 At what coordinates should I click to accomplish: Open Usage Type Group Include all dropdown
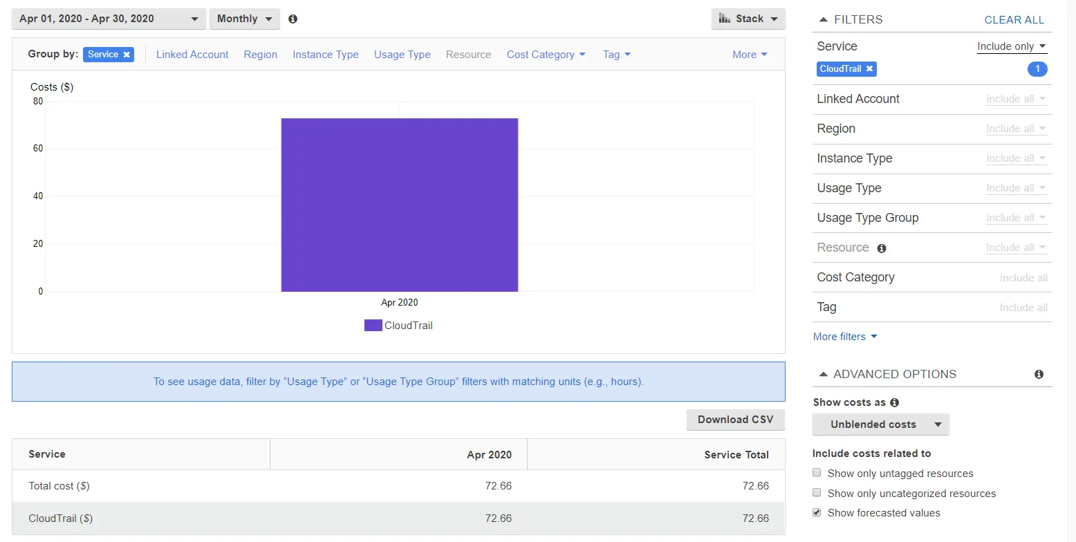[x=1016, y=218]
